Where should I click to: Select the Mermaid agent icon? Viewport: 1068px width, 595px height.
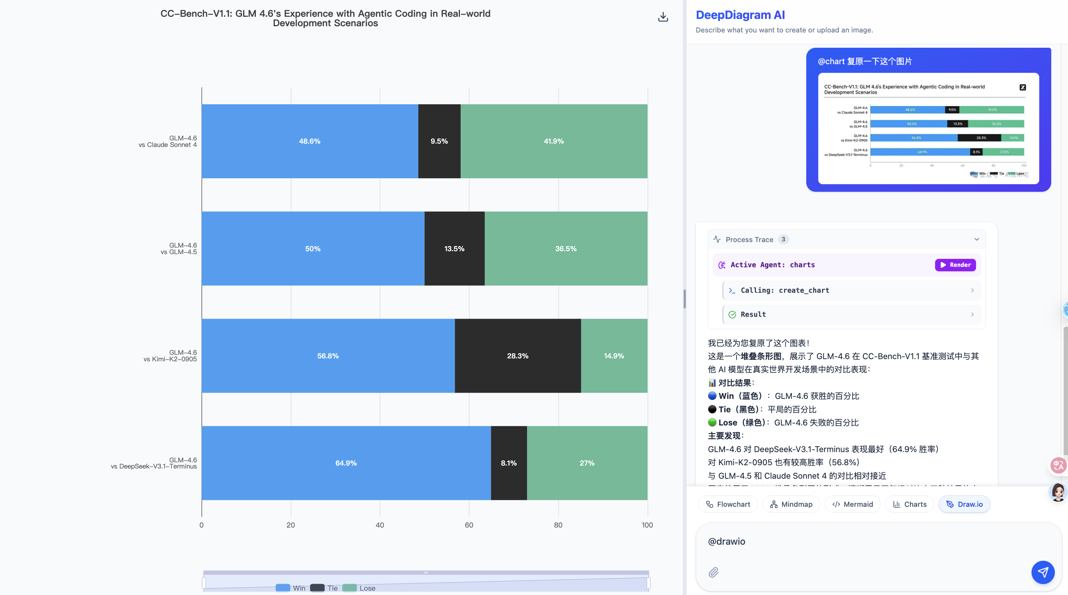[836, 504]
